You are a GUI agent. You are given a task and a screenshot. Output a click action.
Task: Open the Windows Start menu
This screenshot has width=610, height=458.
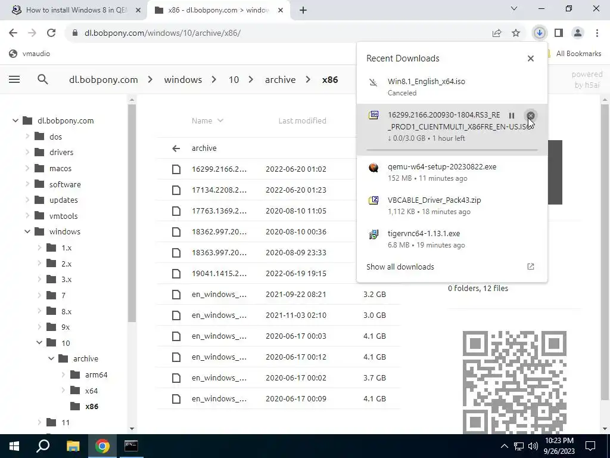click(x=14, y=446)
